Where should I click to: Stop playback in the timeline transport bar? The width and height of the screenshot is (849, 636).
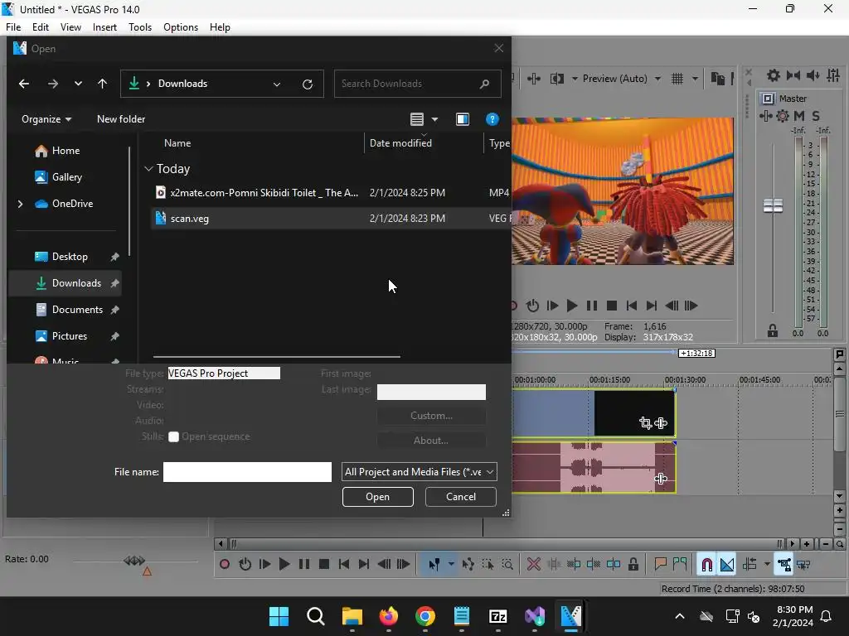[x=324, y=565]
